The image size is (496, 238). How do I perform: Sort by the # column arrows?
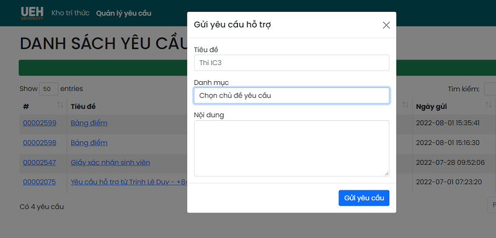click(60, 105)
